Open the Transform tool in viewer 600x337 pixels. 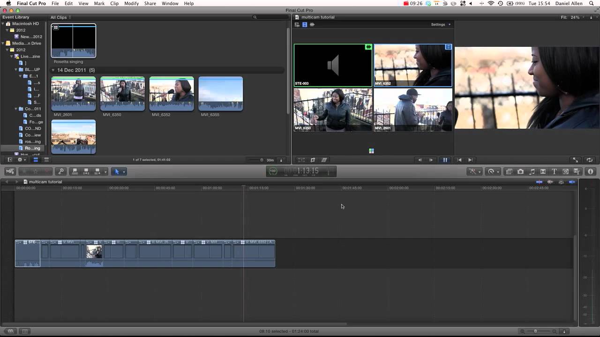(301, 160)
